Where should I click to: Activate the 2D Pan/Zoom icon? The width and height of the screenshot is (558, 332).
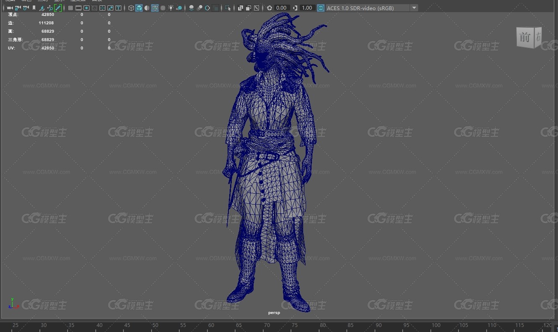pos(50,8)
